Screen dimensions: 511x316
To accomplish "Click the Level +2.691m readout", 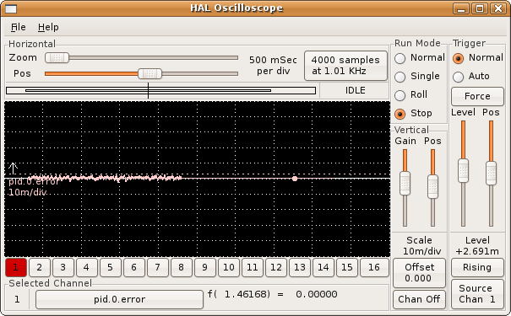I will [477, 246].
